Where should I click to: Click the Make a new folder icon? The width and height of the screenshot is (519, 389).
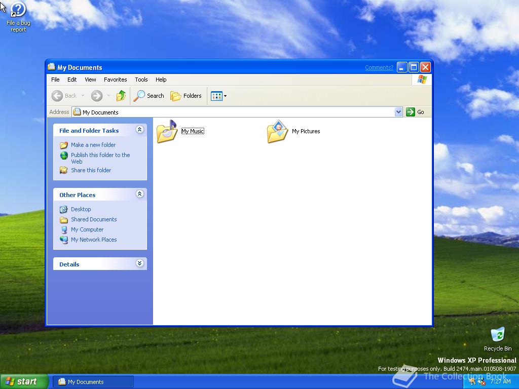point(64,145)
